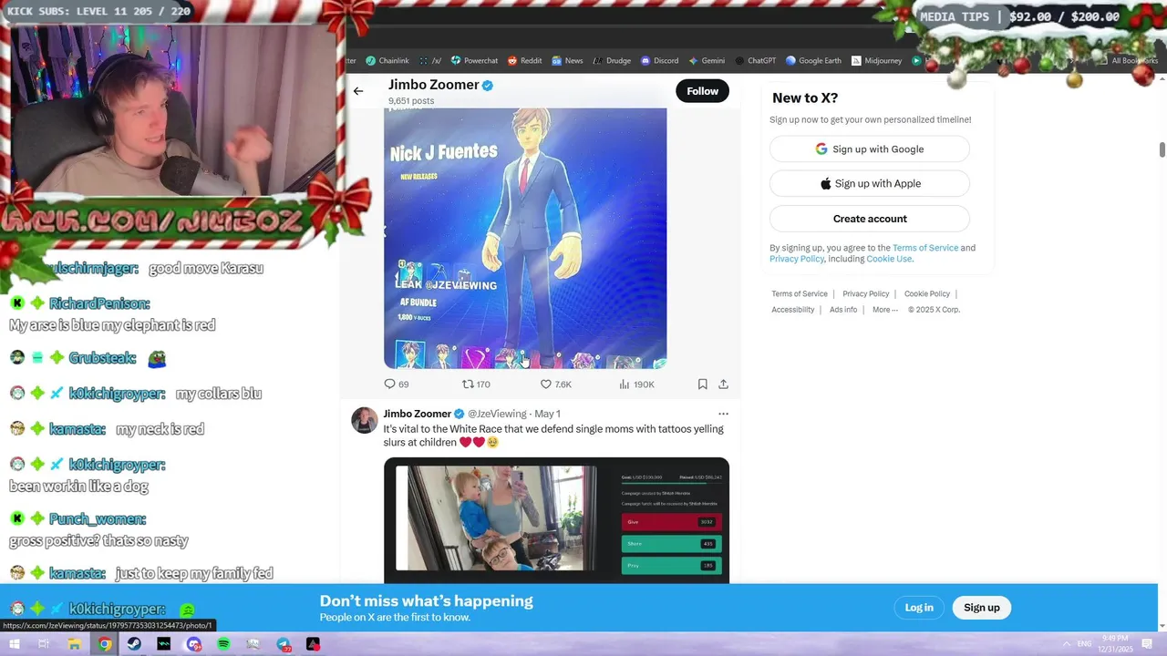Open the Cookie Use link
1167x656 pixels.
pos(889,259)
